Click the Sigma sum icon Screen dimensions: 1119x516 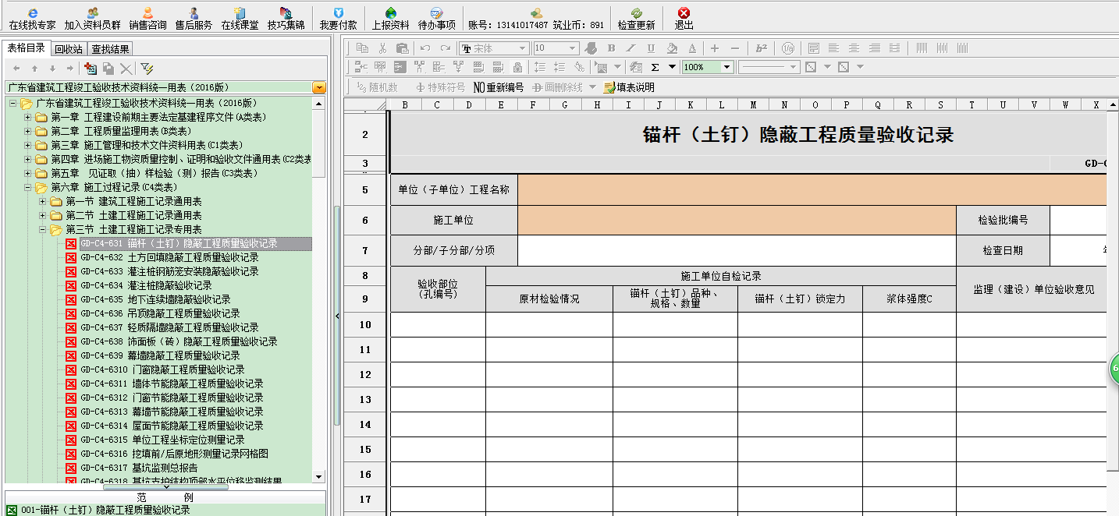pyautogui.click(x=655, y=67)
